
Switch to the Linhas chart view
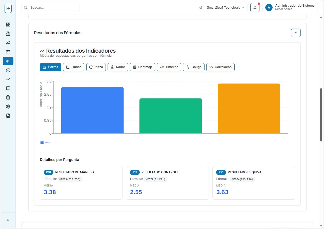73,67
